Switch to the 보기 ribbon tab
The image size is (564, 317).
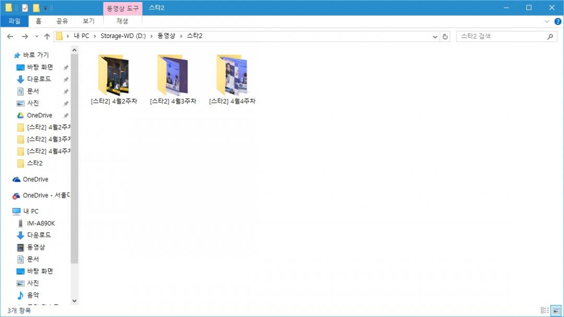click(88, 21)
